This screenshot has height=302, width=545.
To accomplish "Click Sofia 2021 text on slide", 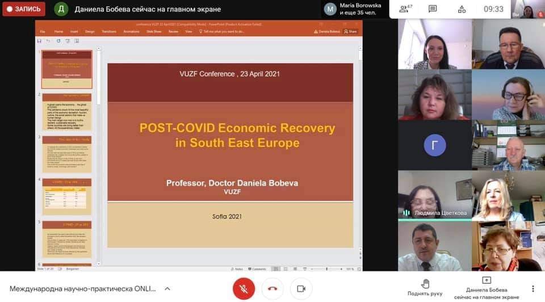I will (227, 216).
